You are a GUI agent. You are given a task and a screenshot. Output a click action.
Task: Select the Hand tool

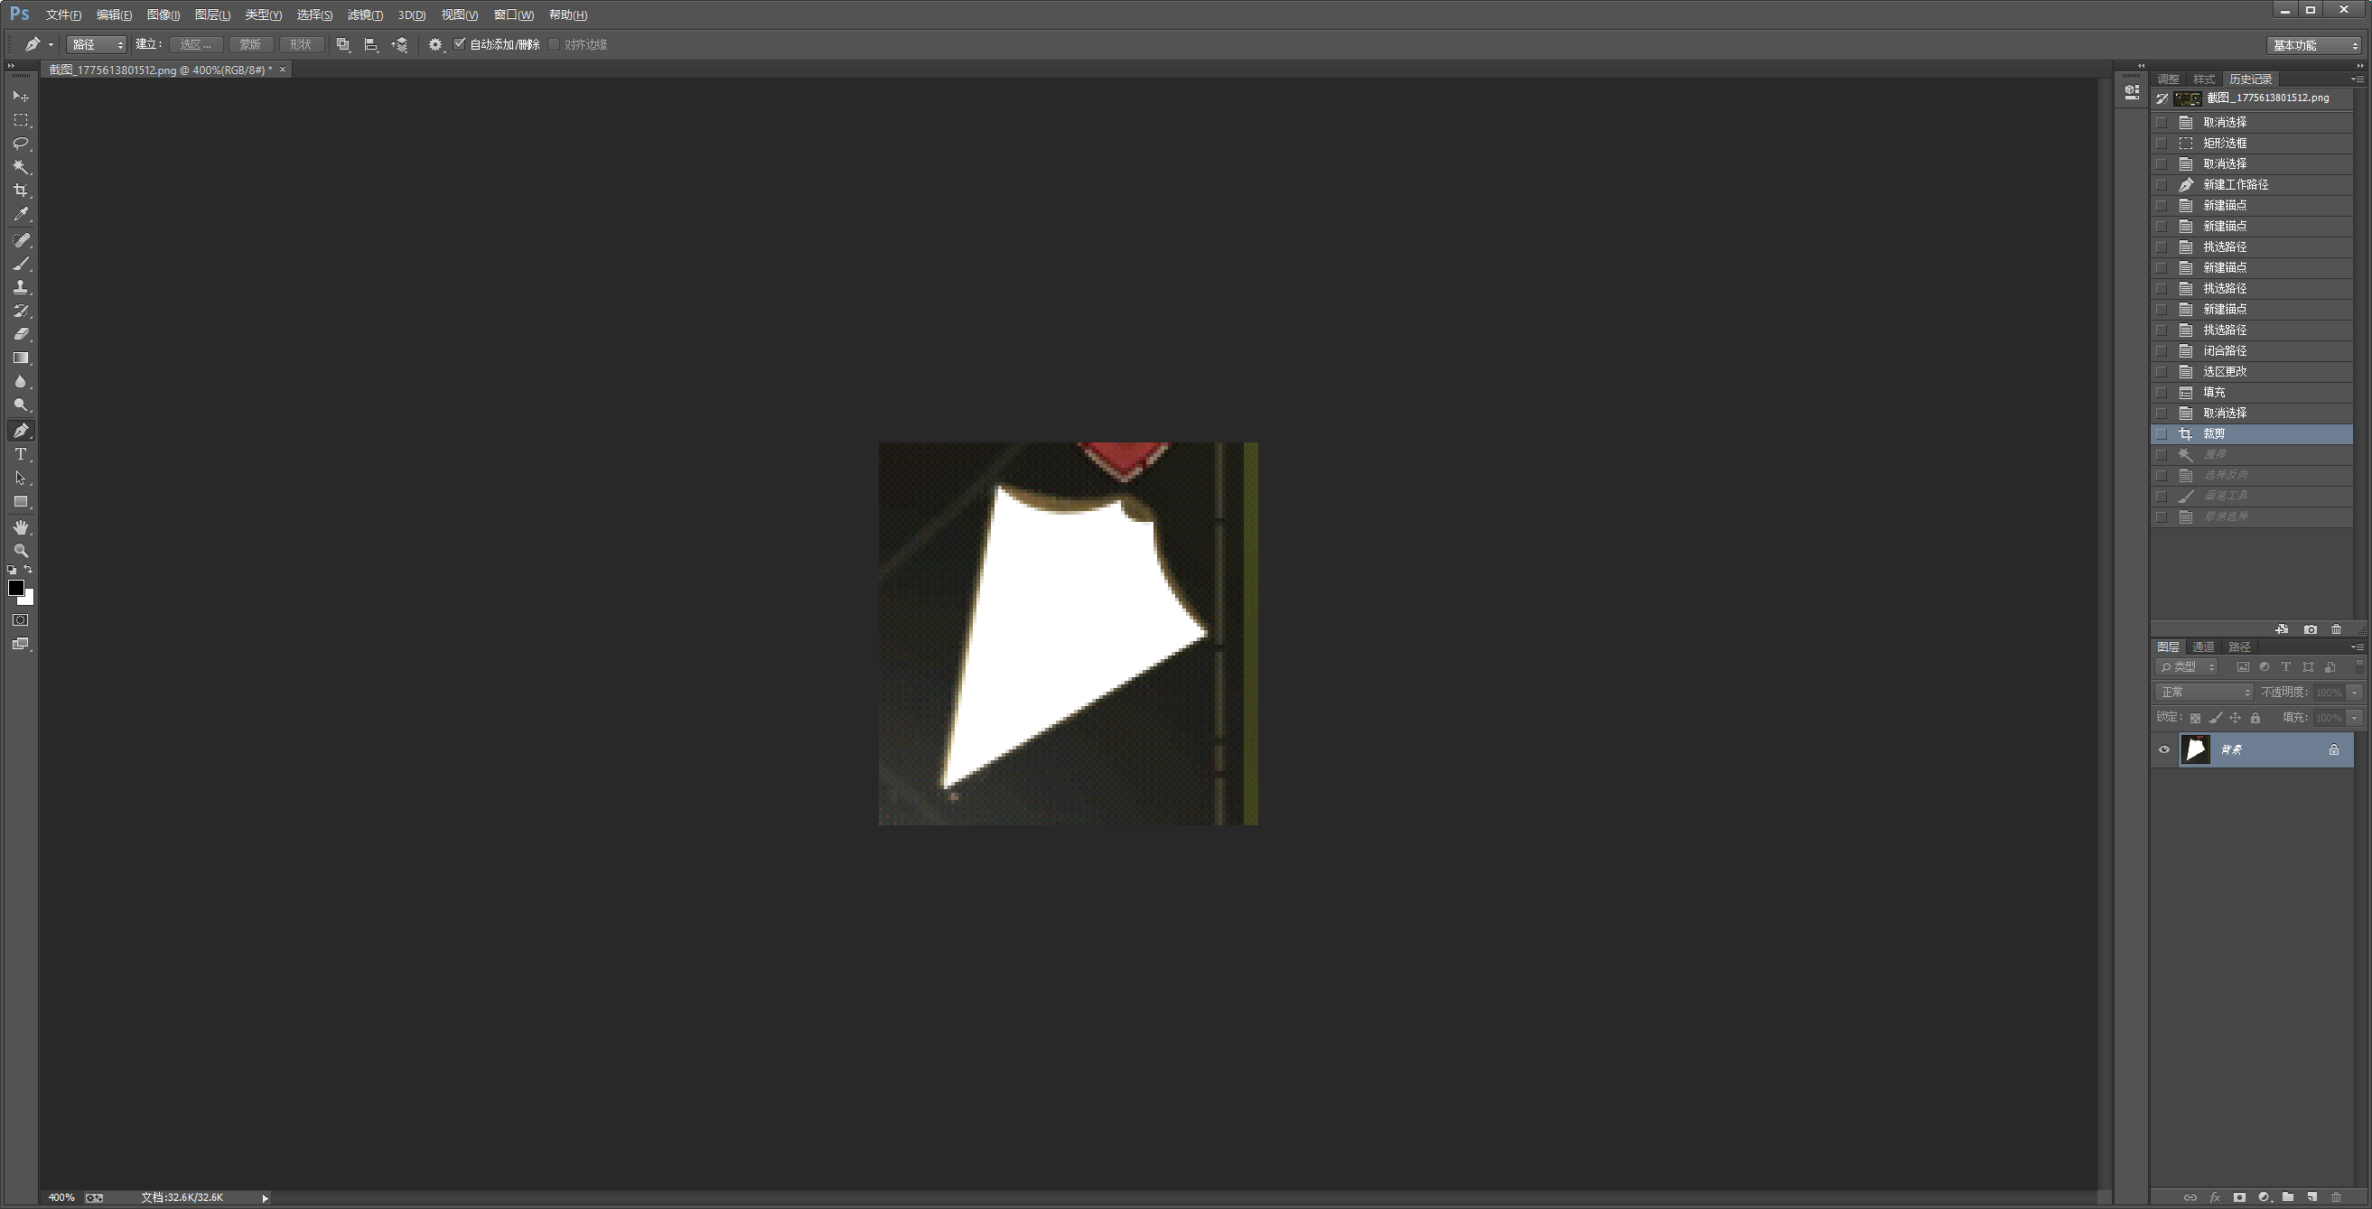(x=20, y=527)
